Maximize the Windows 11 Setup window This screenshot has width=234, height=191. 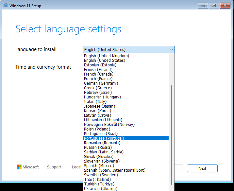[214, 6]
